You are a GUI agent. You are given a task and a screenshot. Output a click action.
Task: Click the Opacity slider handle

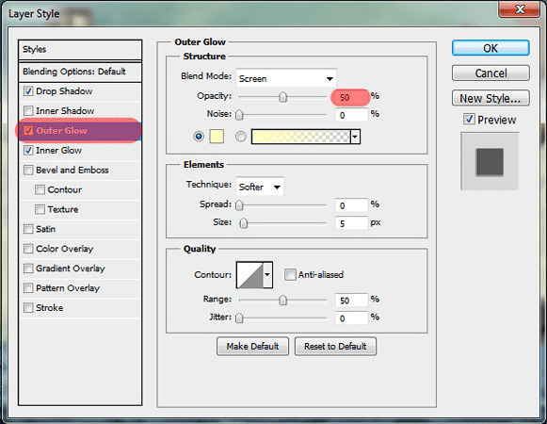(283, 97)
